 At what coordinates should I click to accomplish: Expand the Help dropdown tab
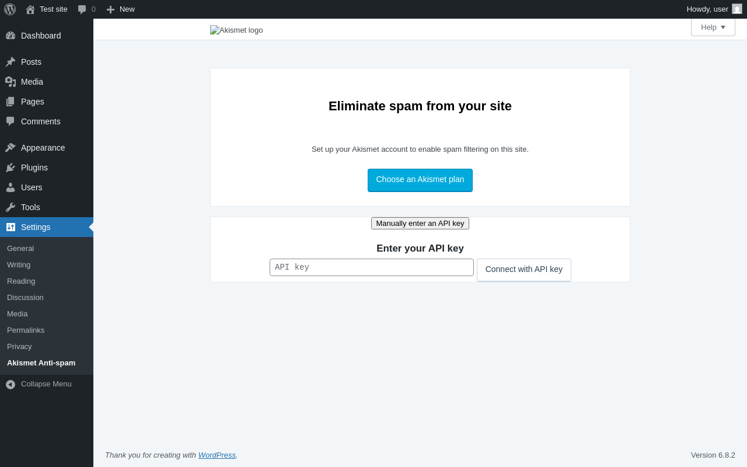coord(713,27)
